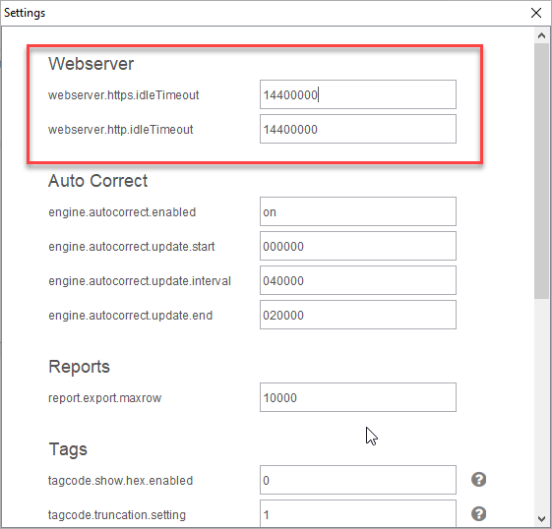Click the tagcode.show.hex.enabled input box
The height and width of the screenshot is (529, 552).
(358, 480)
